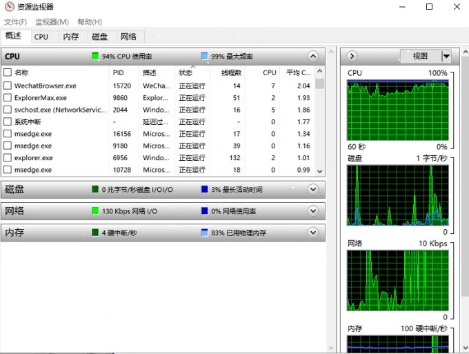
Task: Click the 视图 button
Action: (x=420, y=56)
